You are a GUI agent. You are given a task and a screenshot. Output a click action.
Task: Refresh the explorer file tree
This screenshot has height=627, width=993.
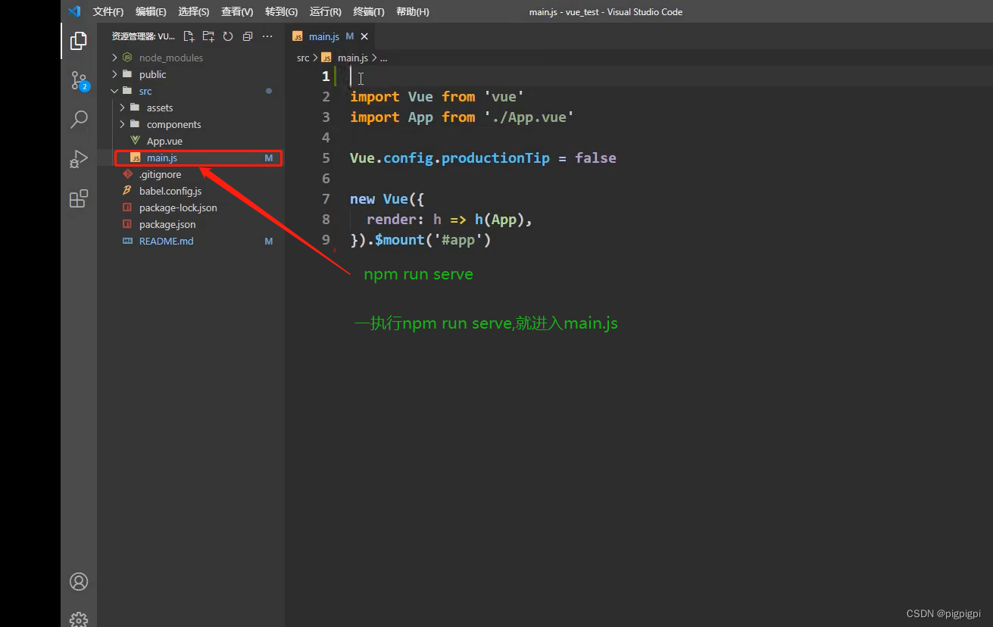tap(228, 36)
